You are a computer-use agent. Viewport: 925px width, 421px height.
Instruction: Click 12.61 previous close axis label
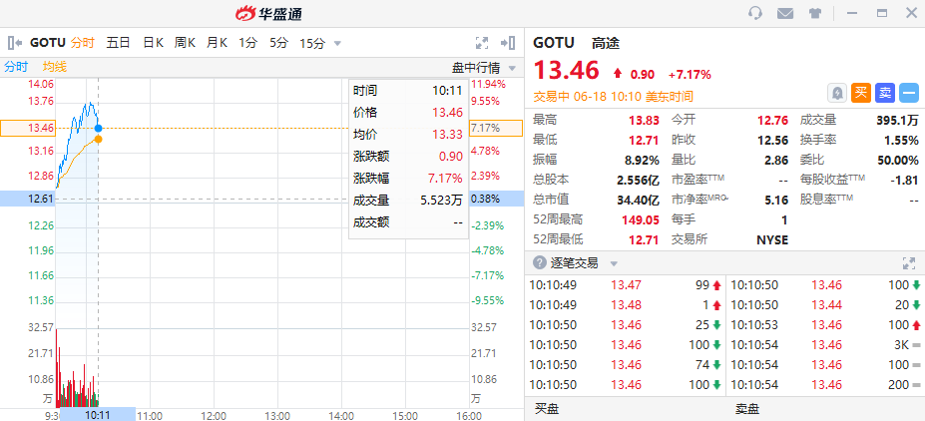click(x=28, y=199)
